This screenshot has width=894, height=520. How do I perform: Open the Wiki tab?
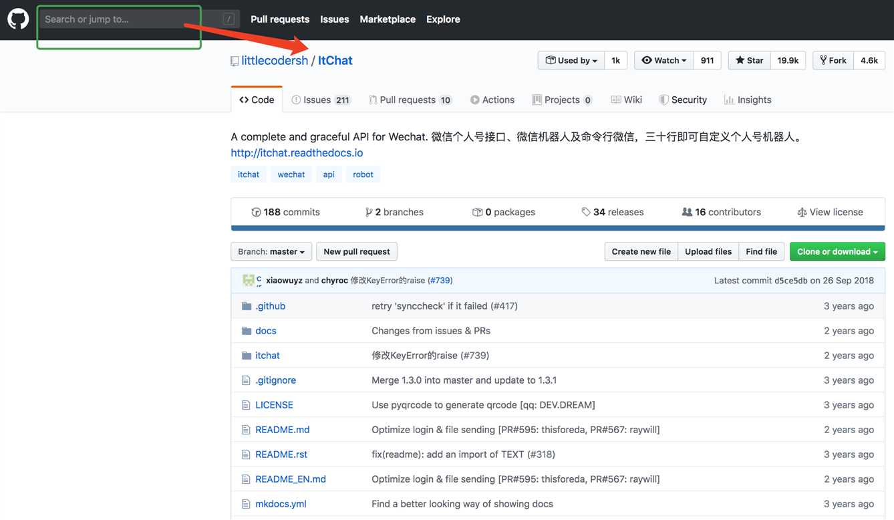pos(626,100)
